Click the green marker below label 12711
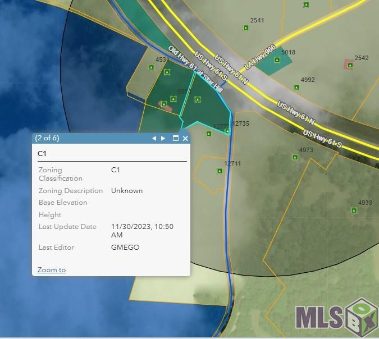This screenshot has width=379, height=339. 220,171
